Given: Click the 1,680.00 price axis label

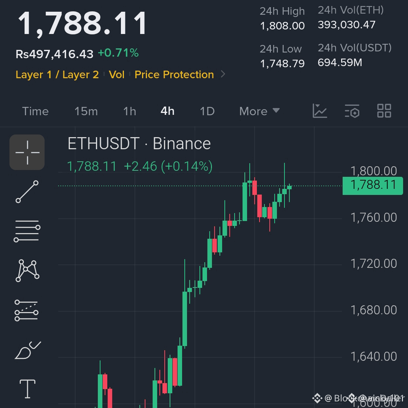Looking at the screenshot, I should tap(374, 310).
